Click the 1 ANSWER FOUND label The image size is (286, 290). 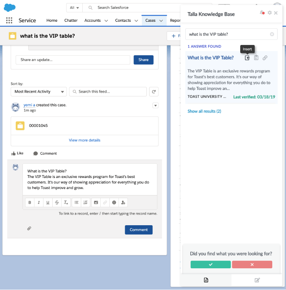(x=204, y=46)
